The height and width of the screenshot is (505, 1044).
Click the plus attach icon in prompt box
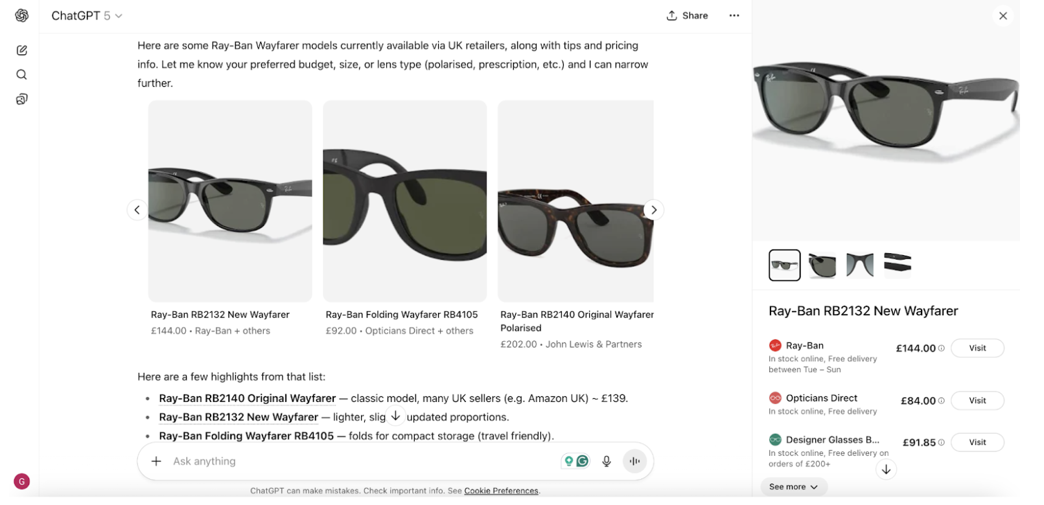[x=156, y=461]
